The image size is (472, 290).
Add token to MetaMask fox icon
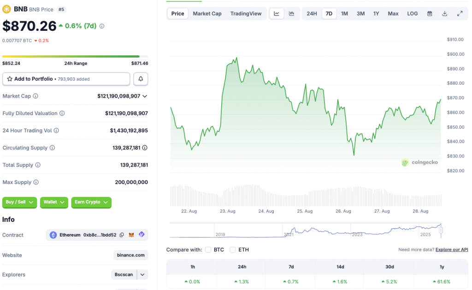pos(131,235)
